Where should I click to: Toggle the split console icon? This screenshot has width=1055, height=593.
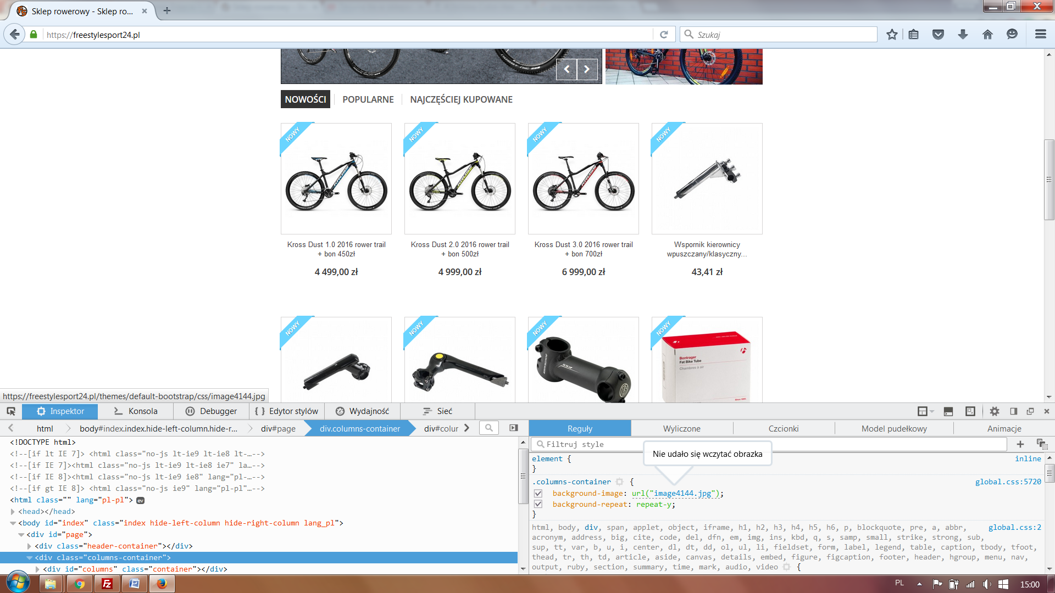pyautogui.click(x=948, y=411)
